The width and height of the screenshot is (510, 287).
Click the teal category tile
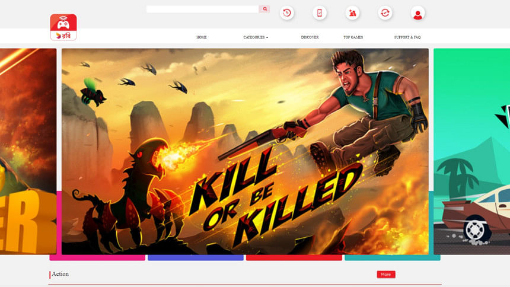pos(392,257)
